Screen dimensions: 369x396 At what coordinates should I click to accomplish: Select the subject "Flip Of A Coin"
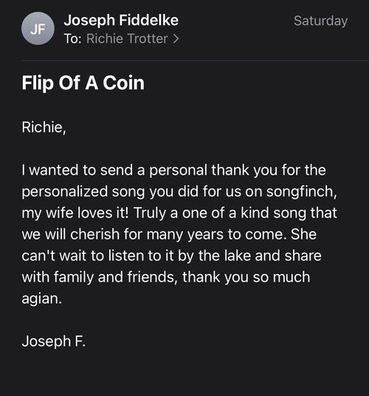83,83
